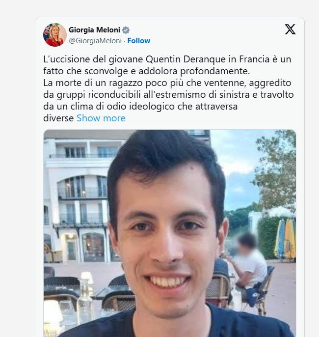Click the line "fatto che sconvolge e addolora"
Viewport: 319px width, 337px height.
point(147,71)
